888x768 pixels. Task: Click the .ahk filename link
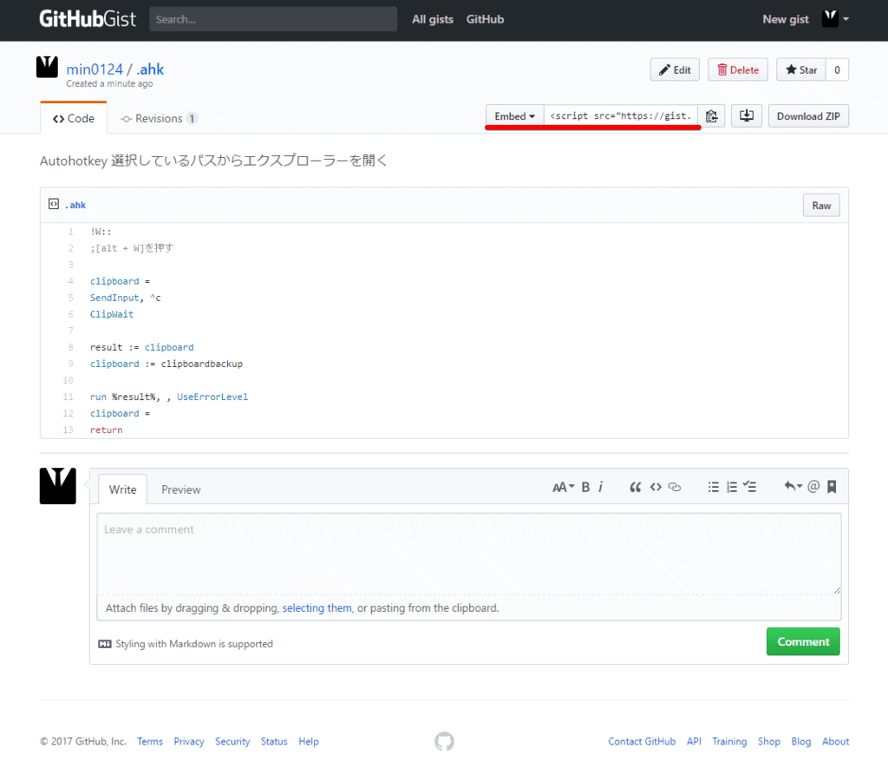click(75, 205)
